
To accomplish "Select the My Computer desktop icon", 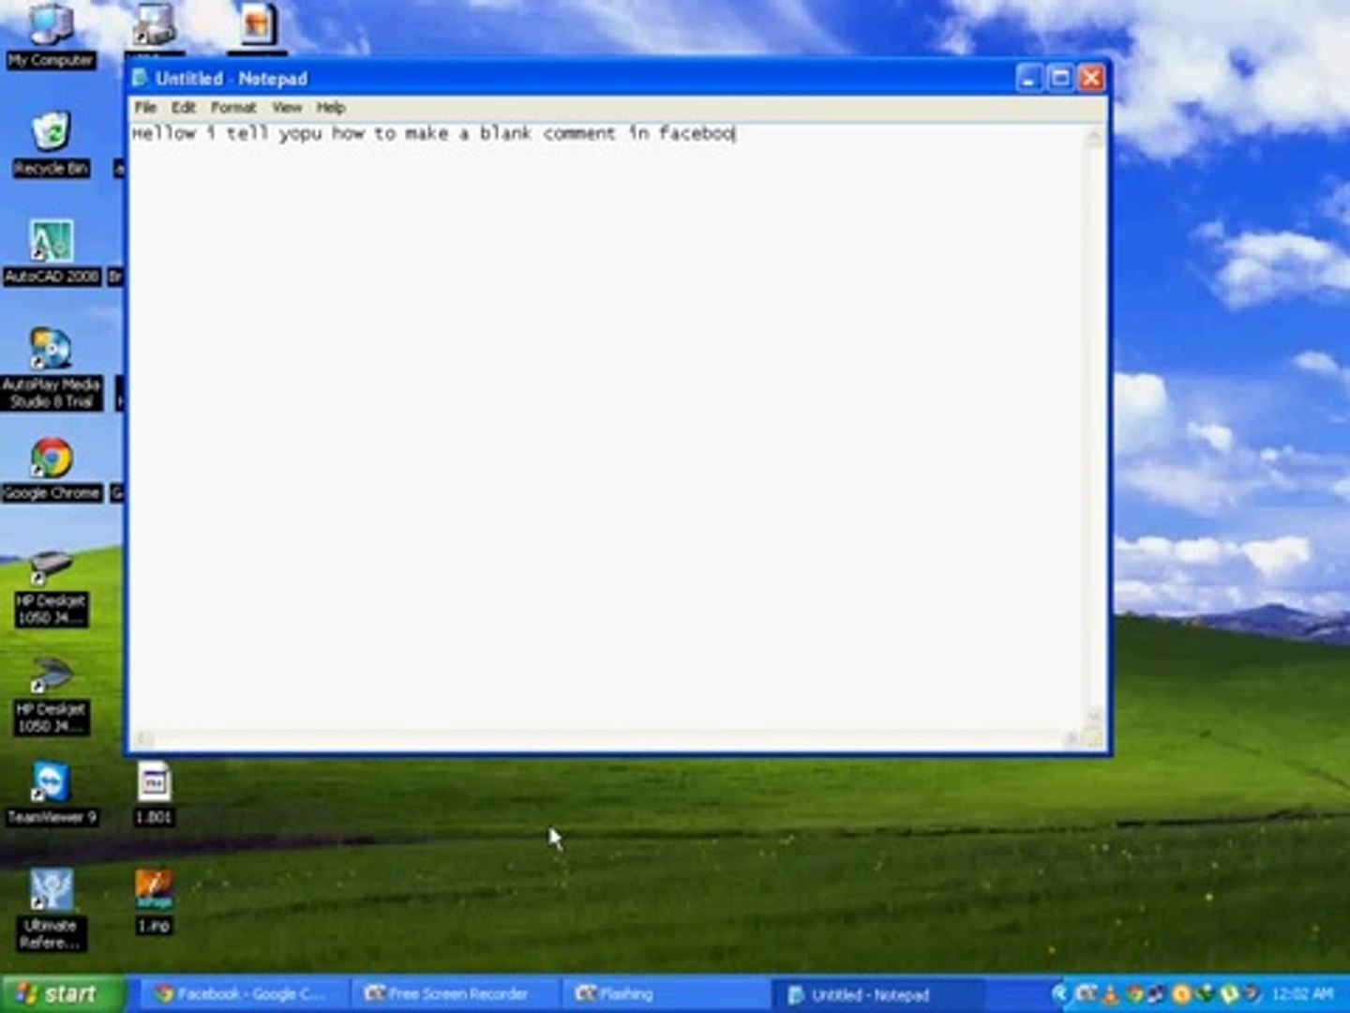I will tap(51, 36).
